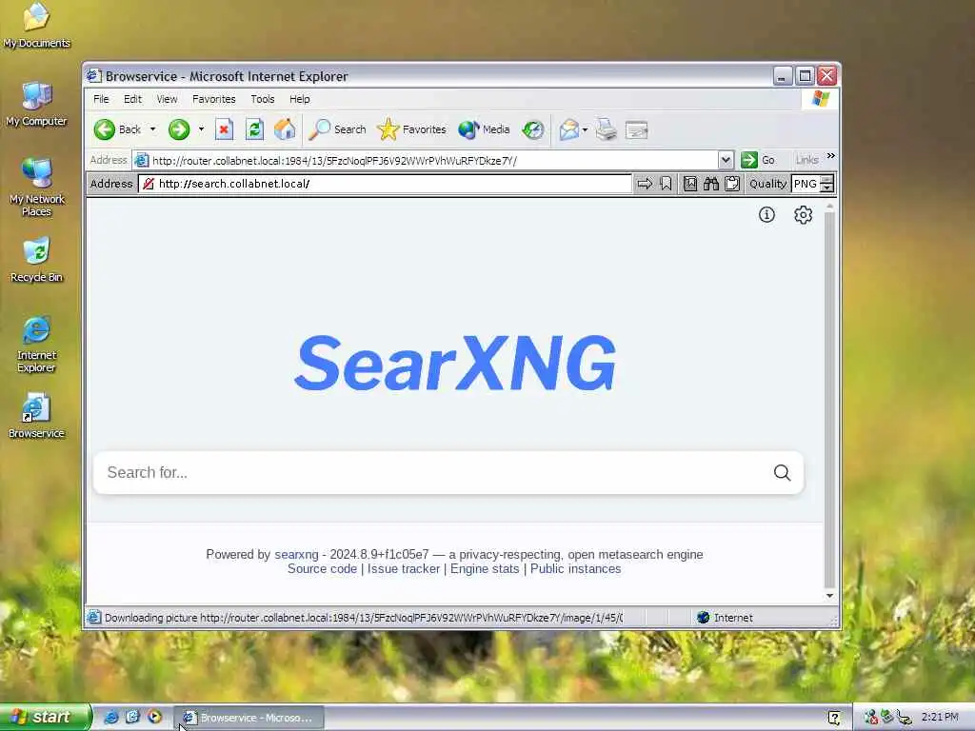Follow the searxng link in the footer

[x=297, y=555]
